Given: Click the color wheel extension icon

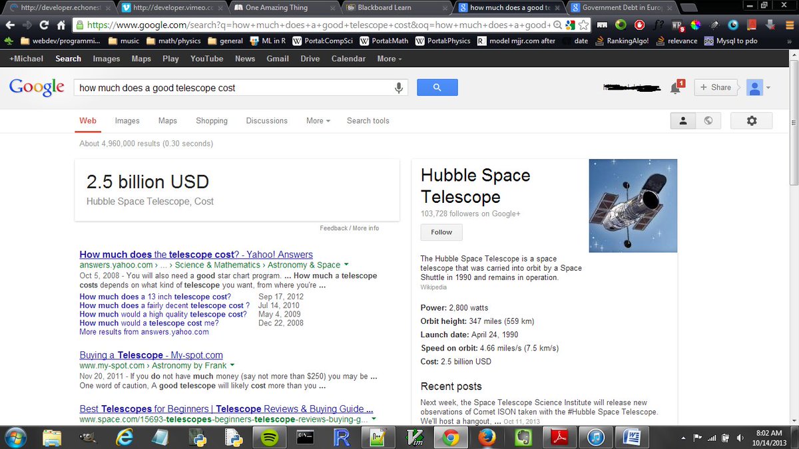Looking at the screenshot, I should pyautogui.click(x=696, y=25).
